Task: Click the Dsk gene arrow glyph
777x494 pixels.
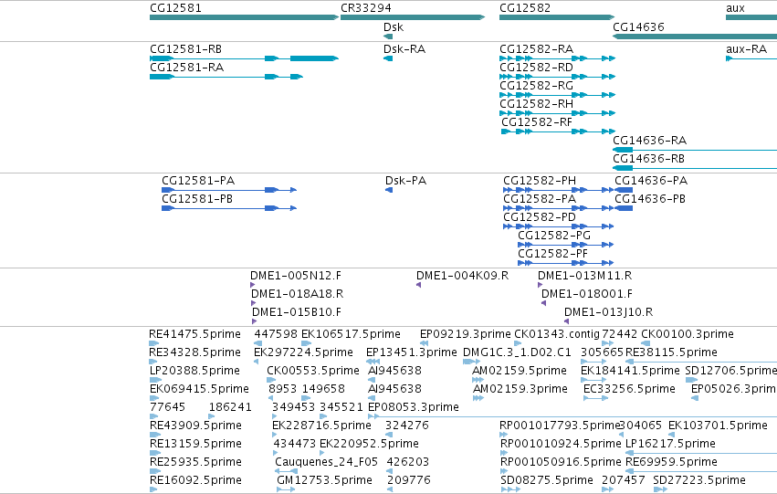Action: pyautogui.click(x=388, y=37)
